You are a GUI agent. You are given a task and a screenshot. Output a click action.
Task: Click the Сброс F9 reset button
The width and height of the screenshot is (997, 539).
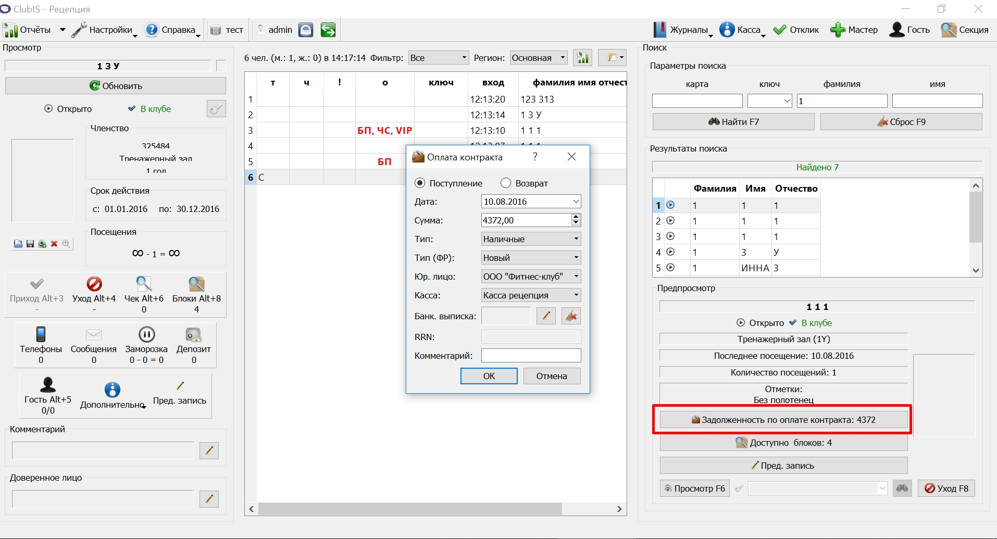[901, 122]
